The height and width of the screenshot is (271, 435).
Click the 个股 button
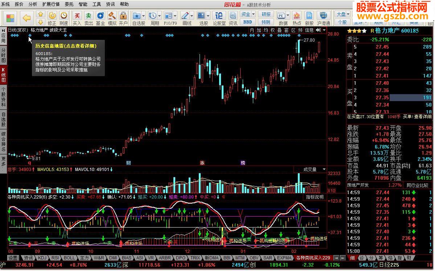coord(342,22)
